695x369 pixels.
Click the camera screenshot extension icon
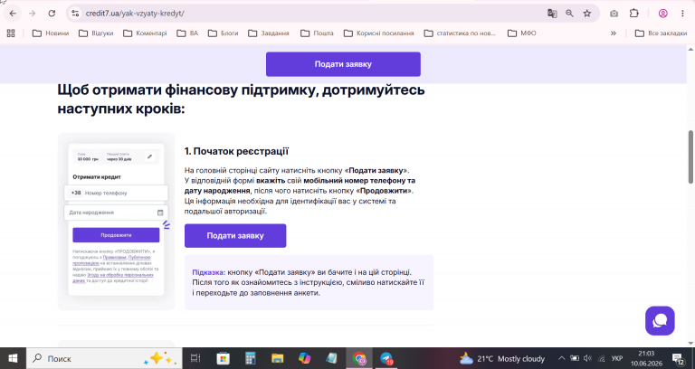614,14
